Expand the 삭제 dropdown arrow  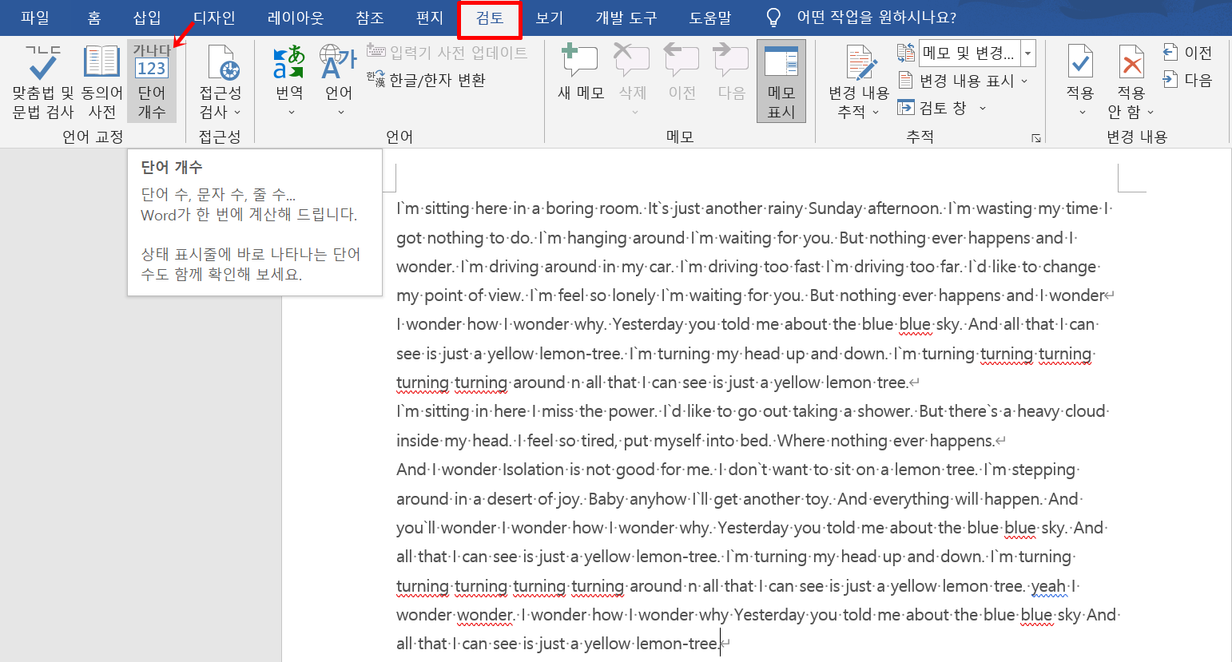click(634, 112)
